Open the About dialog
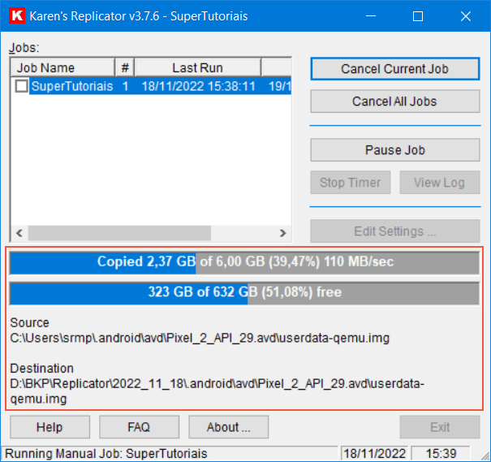491x462 pixels. (228, 427)
